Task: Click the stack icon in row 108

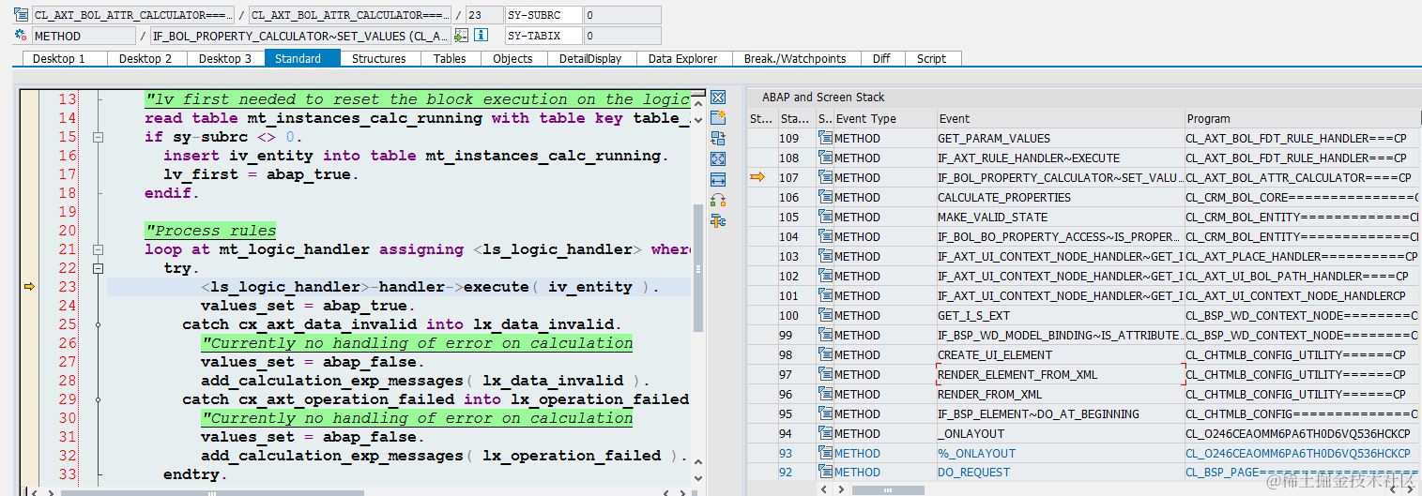Action: (826, 158)
